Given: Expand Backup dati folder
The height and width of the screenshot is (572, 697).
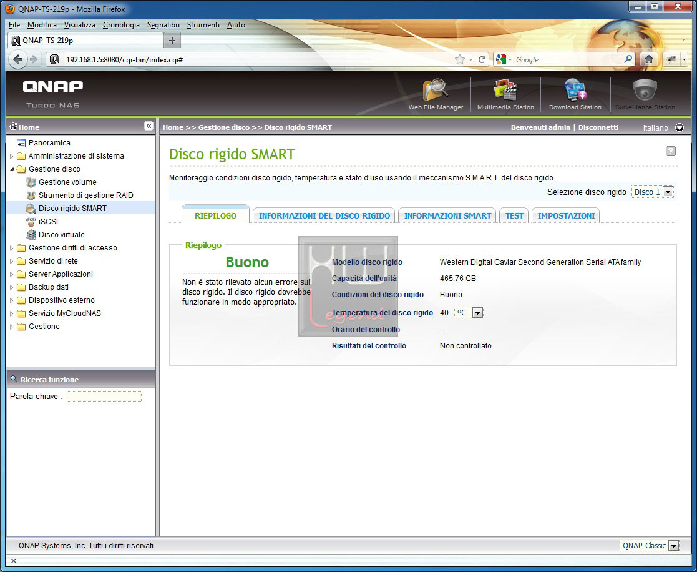Looking at the screenshot, I should coord(12,287).
